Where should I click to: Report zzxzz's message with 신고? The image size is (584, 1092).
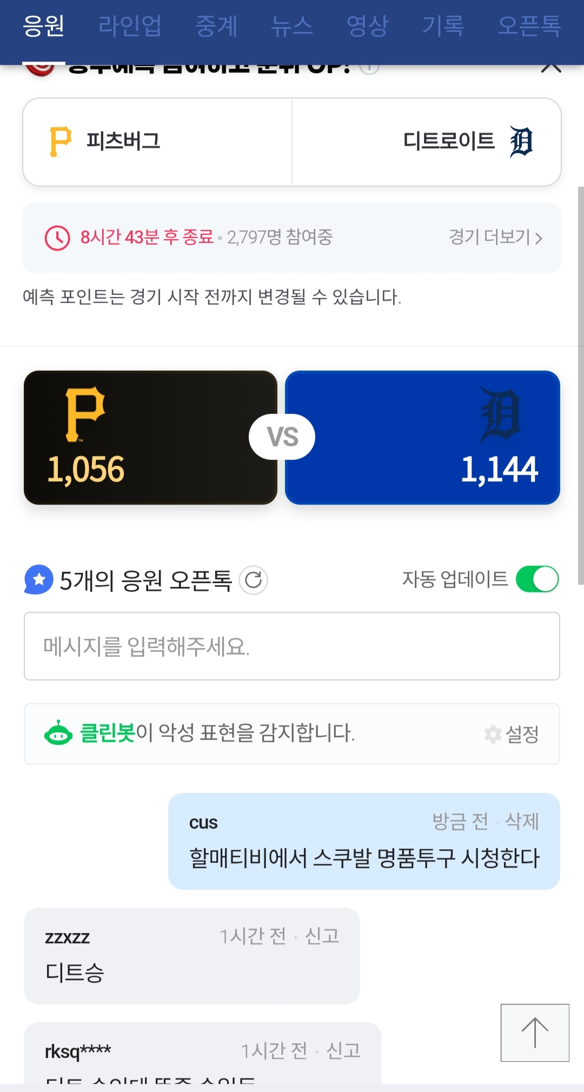[x=322, y=936]
